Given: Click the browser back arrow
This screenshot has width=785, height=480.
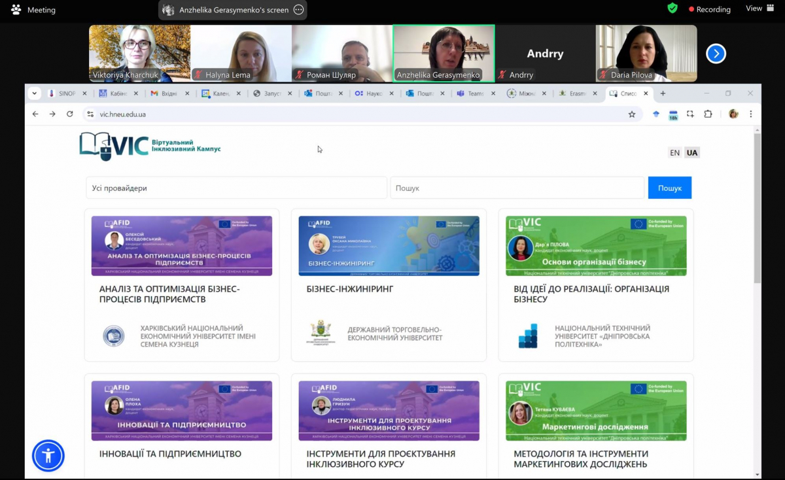Looking at the screenshot, I should click(x=36, y=114).
